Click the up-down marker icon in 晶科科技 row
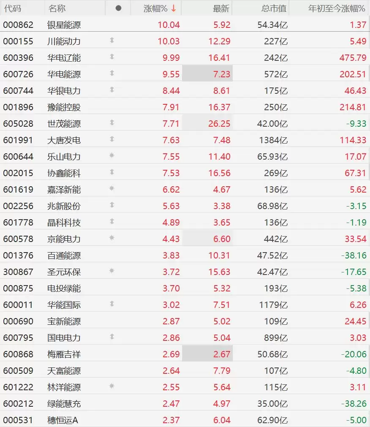This screenshot has width=370, height=427. point(112,221)
